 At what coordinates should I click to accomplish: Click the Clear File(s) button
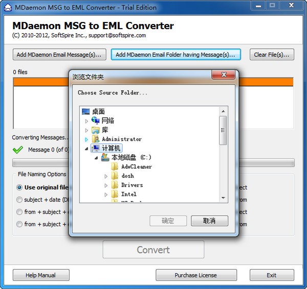[x=272, y=55]
